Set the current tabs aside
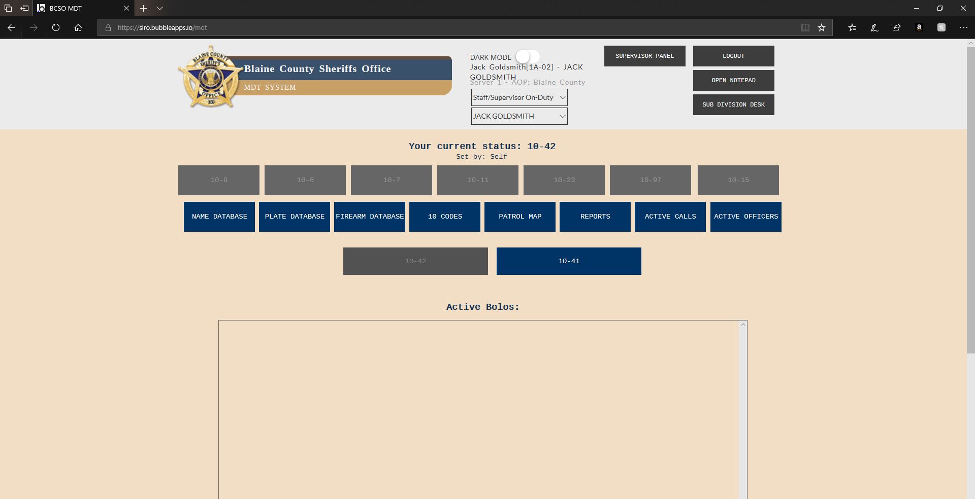 tap(24, 8)
